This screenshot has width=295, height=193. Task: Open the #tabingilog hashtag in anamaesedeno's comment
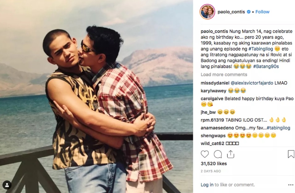coord(278,128)
